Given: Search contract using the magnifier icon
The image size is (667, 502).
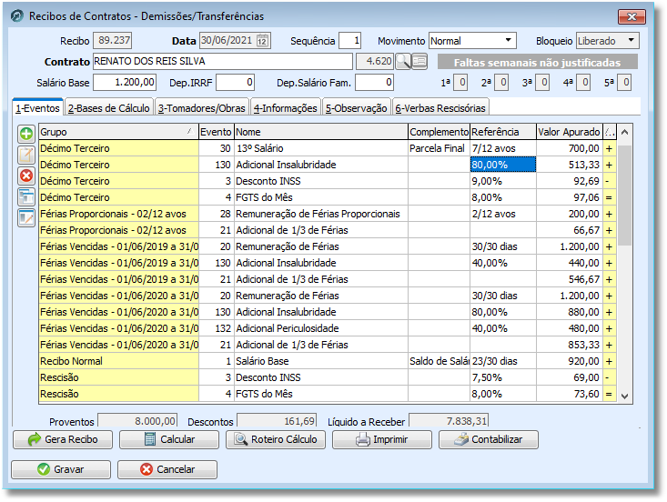Looking at the screenshot, I should (403, 62).
